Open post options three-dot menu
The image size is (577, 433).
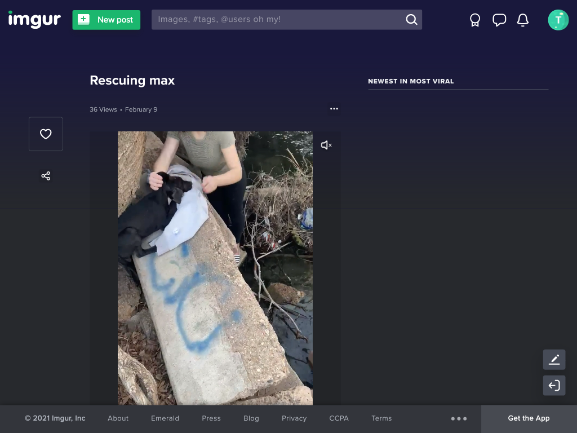point(334,109)
